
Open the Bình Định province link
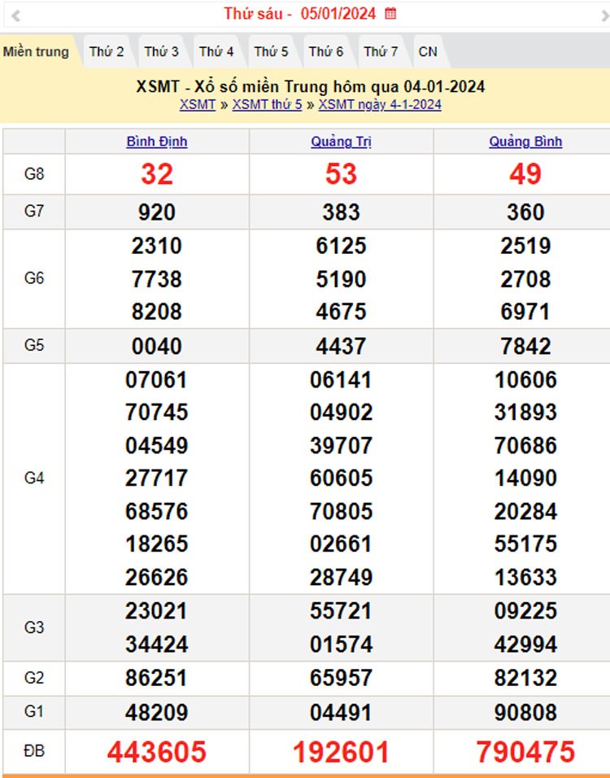tap(157, 142)
